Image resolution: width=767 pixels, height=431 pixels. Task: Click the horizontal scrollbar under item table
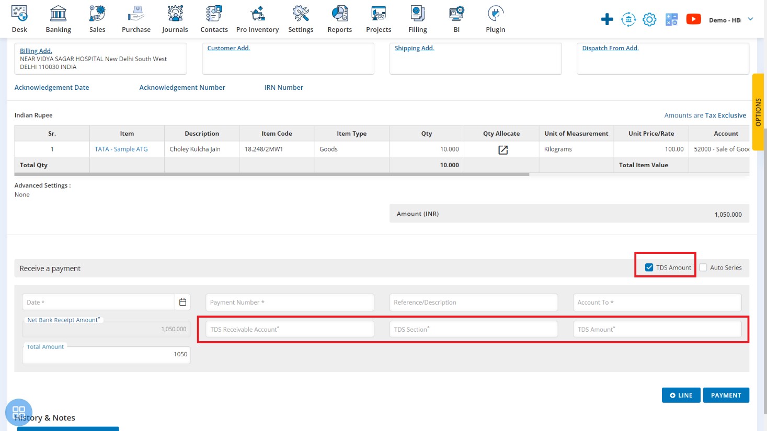pos(272,174)
